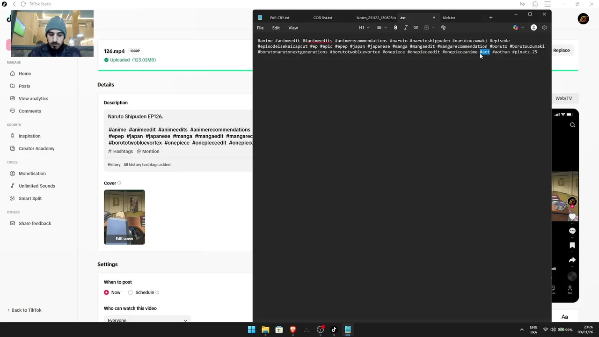Open Brave browser from taskbar
599x337 pixels.
tap(293, 330)
